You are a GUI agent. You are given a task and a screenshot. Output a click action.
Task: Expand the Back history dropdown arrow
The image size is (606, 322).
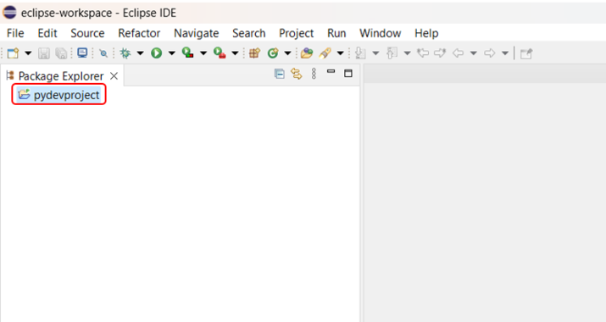(x=474, y=53)
